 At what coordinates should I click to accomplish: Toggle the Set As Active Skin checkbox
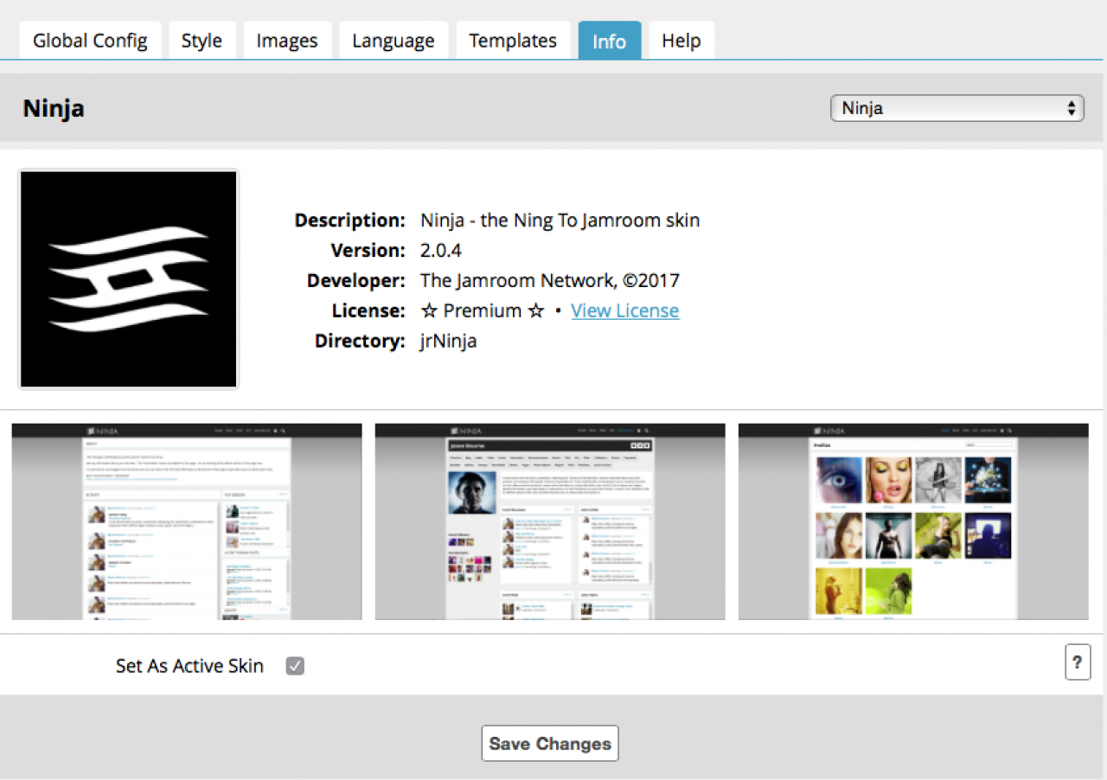coord(296,666)
